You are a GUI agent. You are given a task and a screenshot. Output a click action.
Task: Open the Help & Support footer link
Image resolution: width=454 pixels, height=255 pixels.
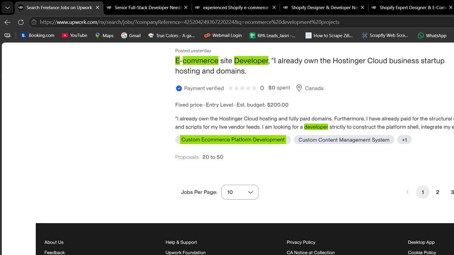pos(181,242)
